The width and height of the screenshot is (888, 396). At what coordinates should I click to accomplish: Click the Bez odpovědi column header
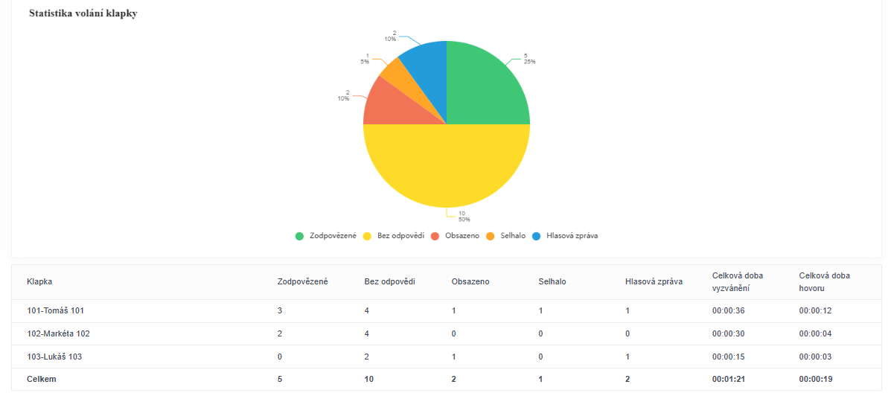[x=390, y=281]
